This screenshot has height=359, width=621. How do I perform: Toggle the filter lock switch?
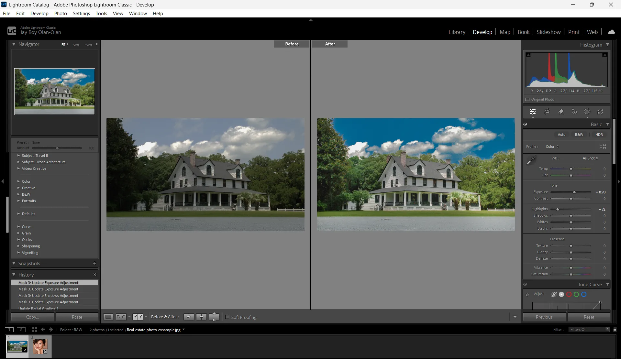pyautogui.click(x=615, y=330)
